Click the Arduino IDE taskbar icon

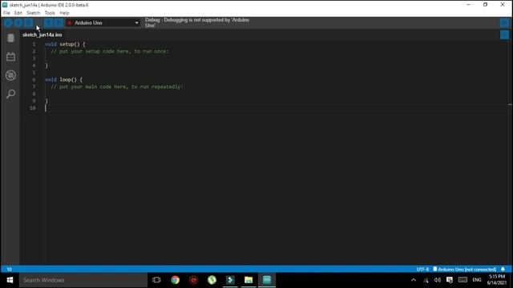coord(267,280)
